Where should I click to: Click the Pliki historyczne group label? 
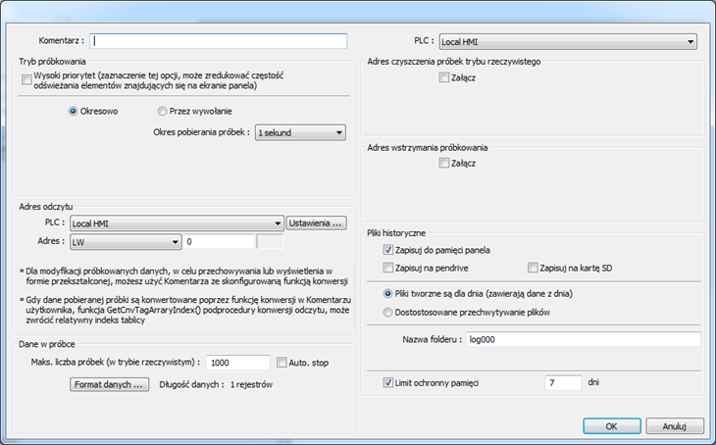point(396,233)
